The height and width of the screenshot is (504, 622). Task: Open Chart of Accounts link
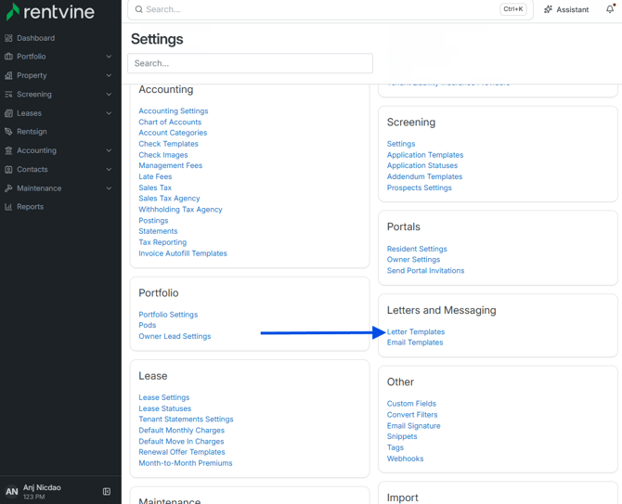coord(170,123)
